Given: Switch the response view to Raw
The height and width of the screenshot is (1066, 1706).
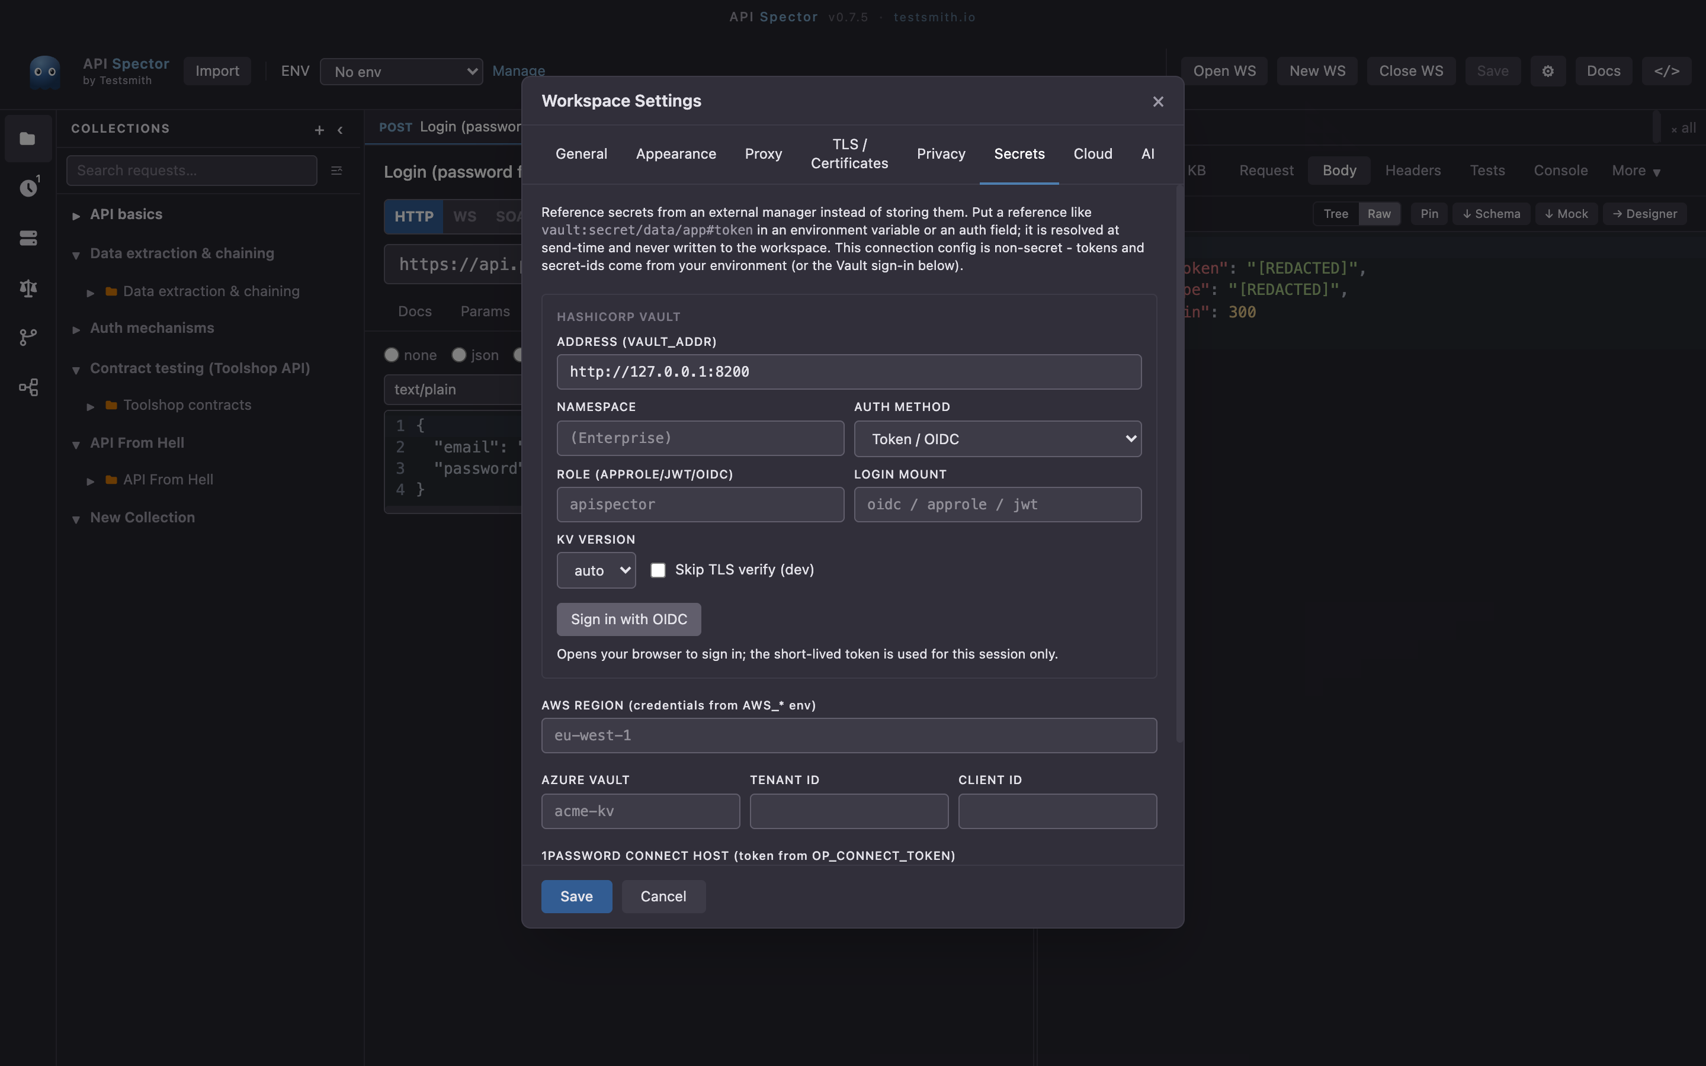Looking at the screenshot, I should click(x=1379, y=214).
